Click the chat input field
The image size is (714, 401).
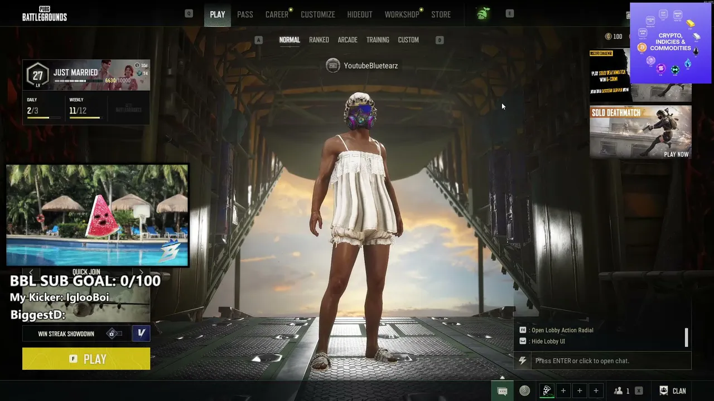tap(611, 361)
